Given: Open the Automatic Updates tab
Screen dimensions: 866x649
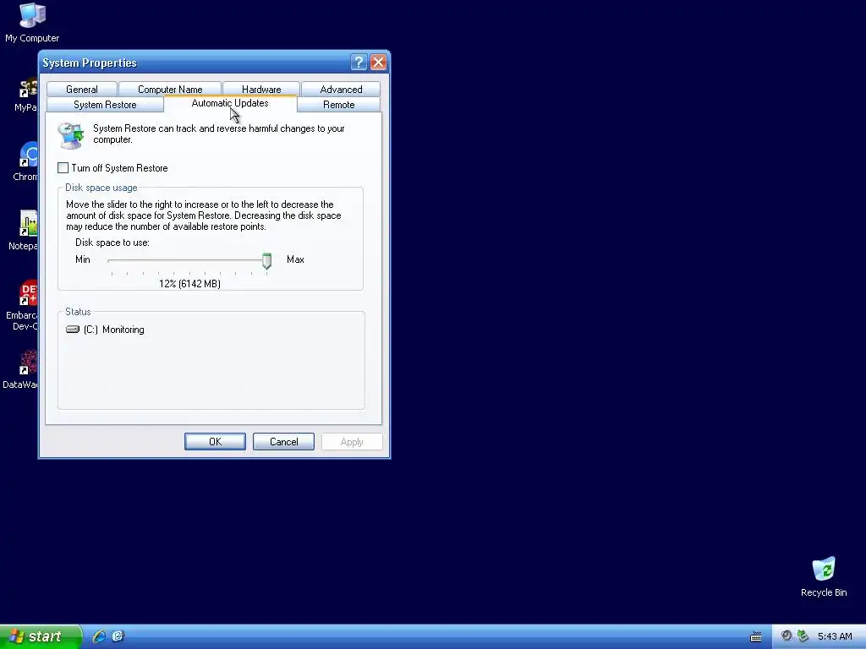Looking at the screenshot, I should pyautogui.click(x=230, y=103).
